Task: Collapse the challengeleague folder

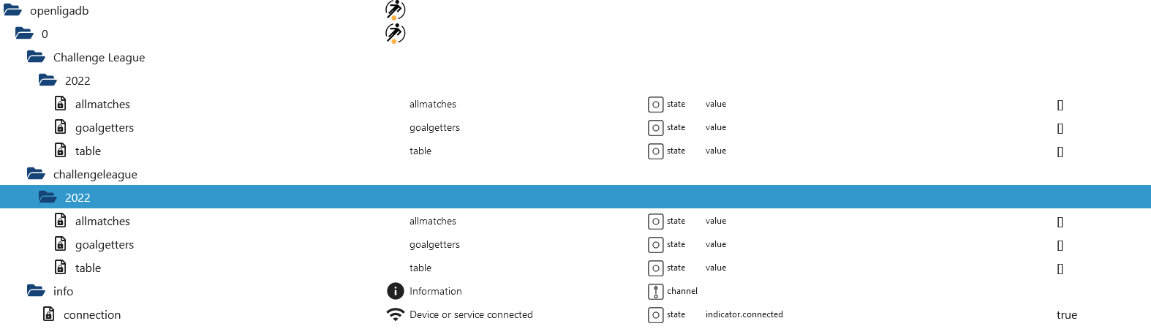Action: tap(36, 174)
